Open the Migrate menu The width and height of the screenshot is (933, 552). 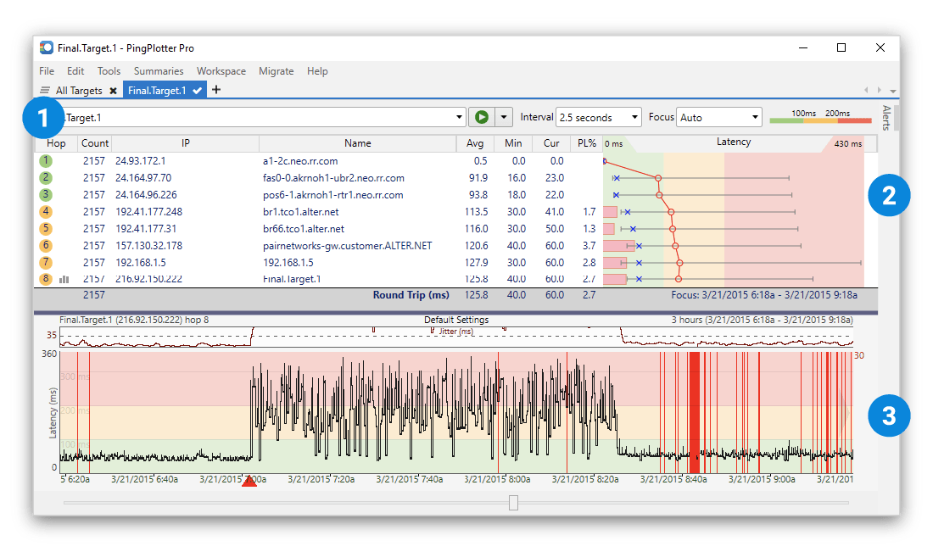[277, 70]
